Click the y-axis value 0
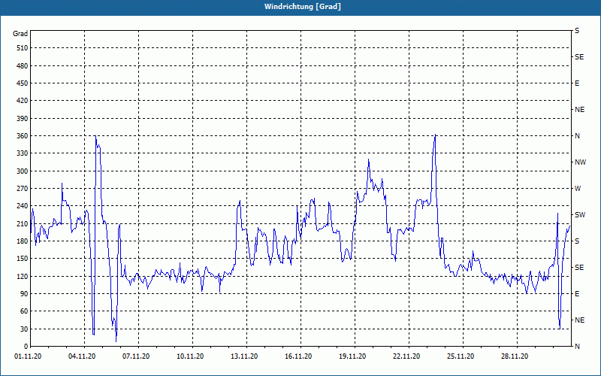Image resolution: width=601 pixels, height=376 pixels. (x=26, y=347)
